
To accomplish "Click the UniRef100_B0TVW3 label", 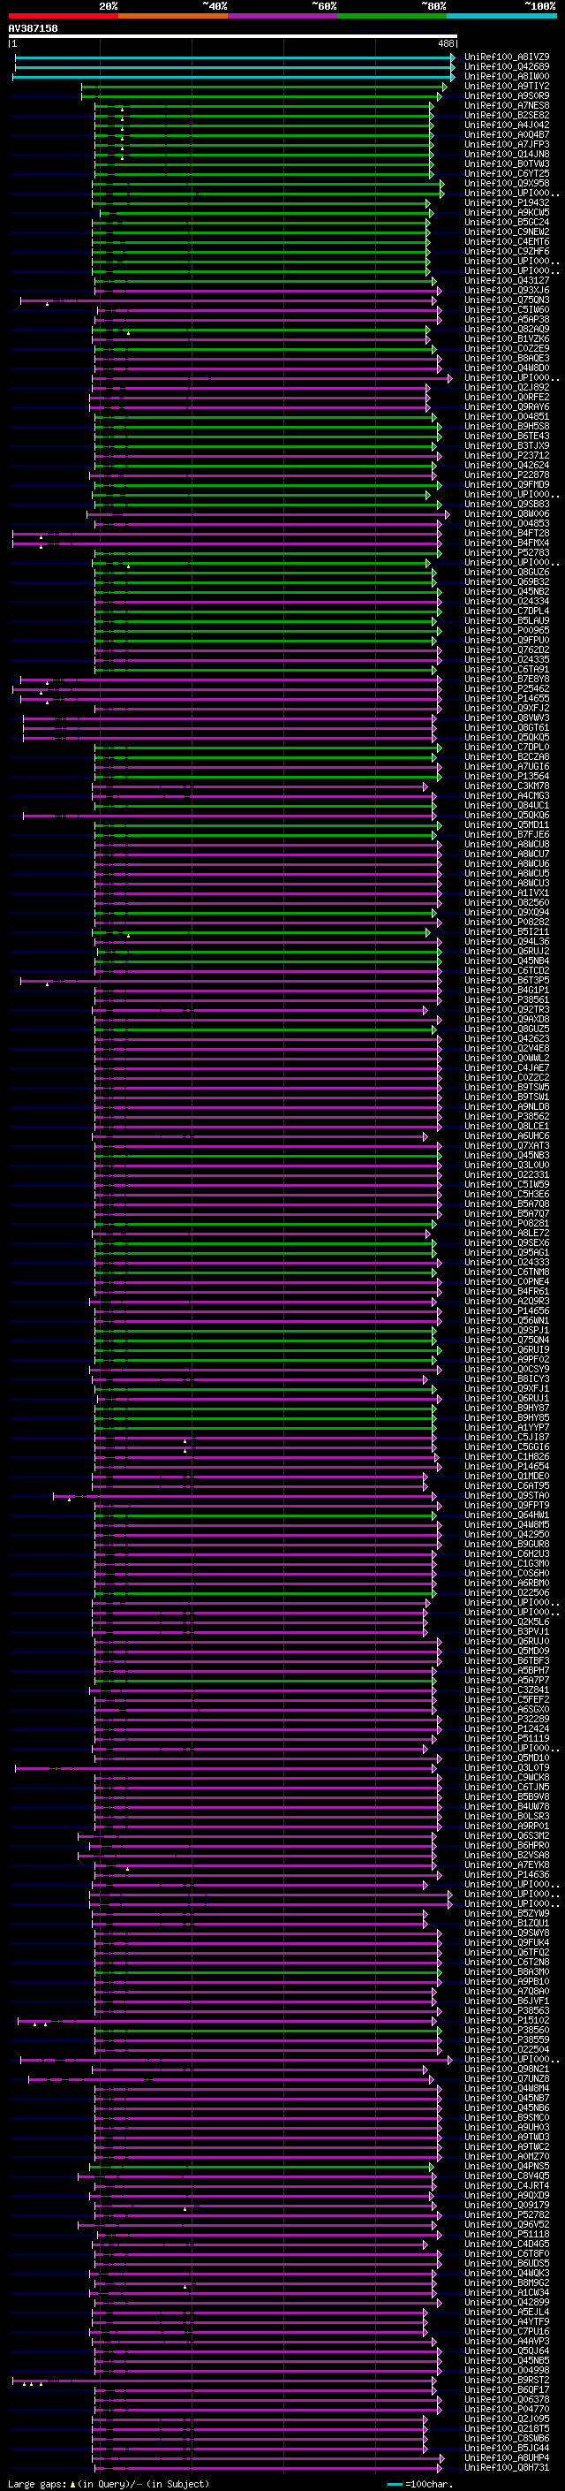I will pos(507,163).
